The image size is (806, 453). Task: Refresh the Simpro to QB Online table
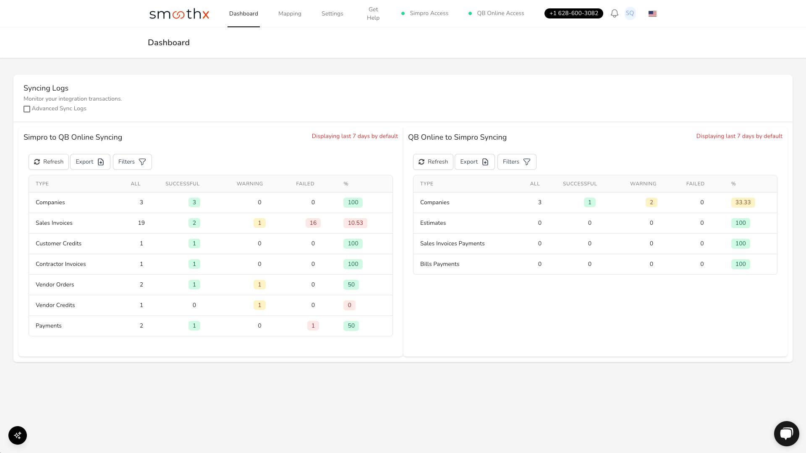pyautogui.click(x=49, y=162)
